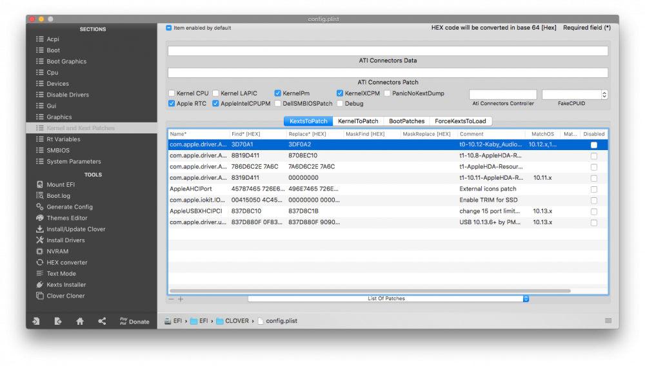Screen dimensions: 645x366
Task: Click the ATI Connectors Data input field
Action: tap(388, 51)
